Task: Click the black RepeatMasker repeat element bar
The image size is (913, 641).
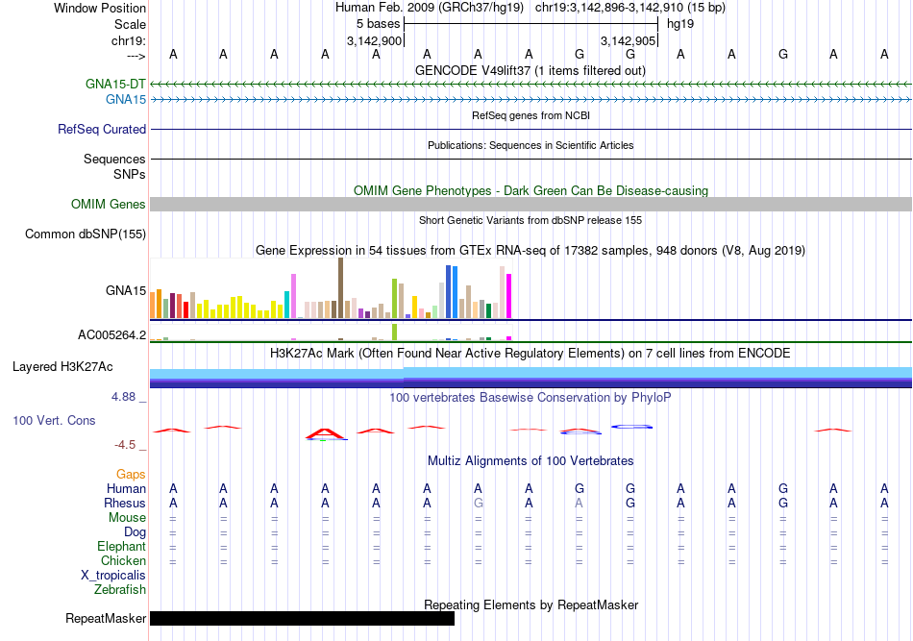Action: pyautogui.click(x=302, y=618)
